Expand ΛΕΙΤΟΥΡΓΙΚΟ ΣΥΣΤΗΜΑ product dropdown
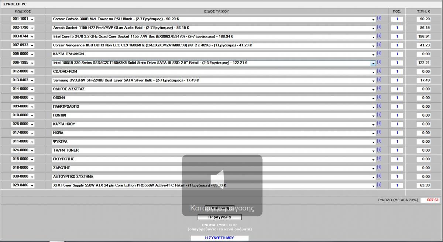 [x=214, y=177]
